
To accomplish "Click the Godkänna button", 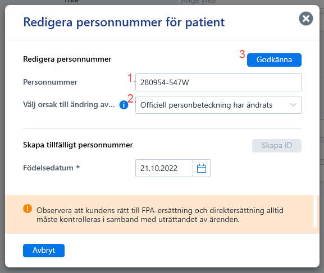I will 274,60.
